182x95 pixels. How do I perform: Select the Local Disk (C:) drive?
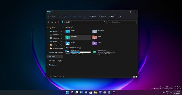click(x=78, y=52)
